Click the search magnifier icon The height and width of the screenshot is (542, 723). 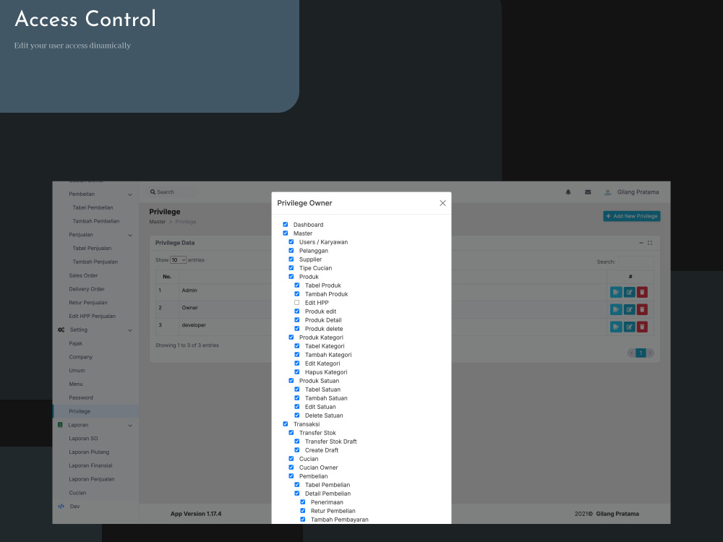(x=153, y=192)
